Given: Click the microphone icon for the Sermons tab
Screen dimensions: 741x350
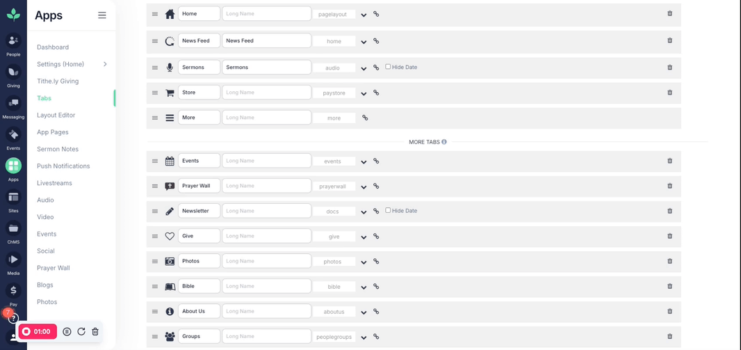Looking at the screenshot, I should coord(170,67).
